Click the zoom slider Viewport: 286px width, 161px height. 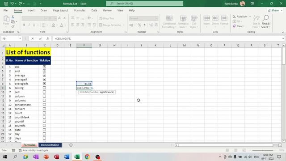coord(263,150)
